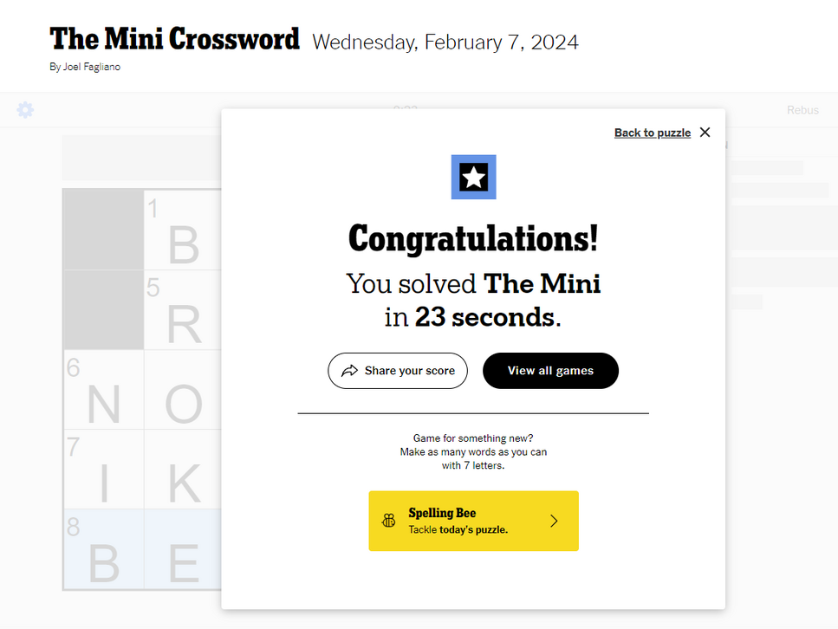The width and height of the screenshot is (838, 629).
Task: Click the Joel Fagliano byline
Action: 85,68
